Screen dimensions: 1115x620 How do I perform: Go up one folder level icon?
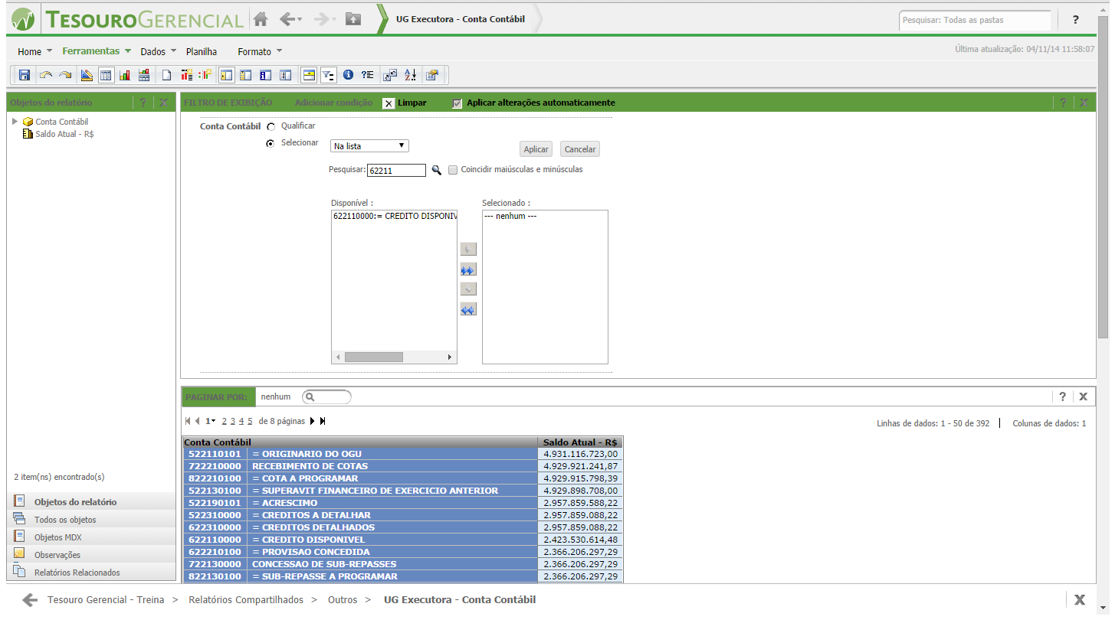coord(353,19)
